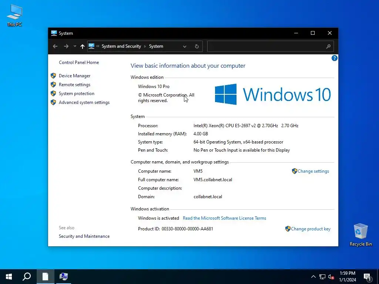Click the shield icon beside System protection
This screenshot has height=284, width=379.
(53, 94)
